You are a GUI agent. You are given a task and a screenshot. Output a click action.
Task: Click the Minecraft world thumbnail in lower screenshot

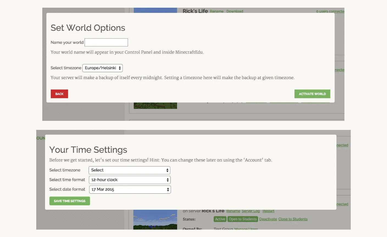(x=155, y=220)
